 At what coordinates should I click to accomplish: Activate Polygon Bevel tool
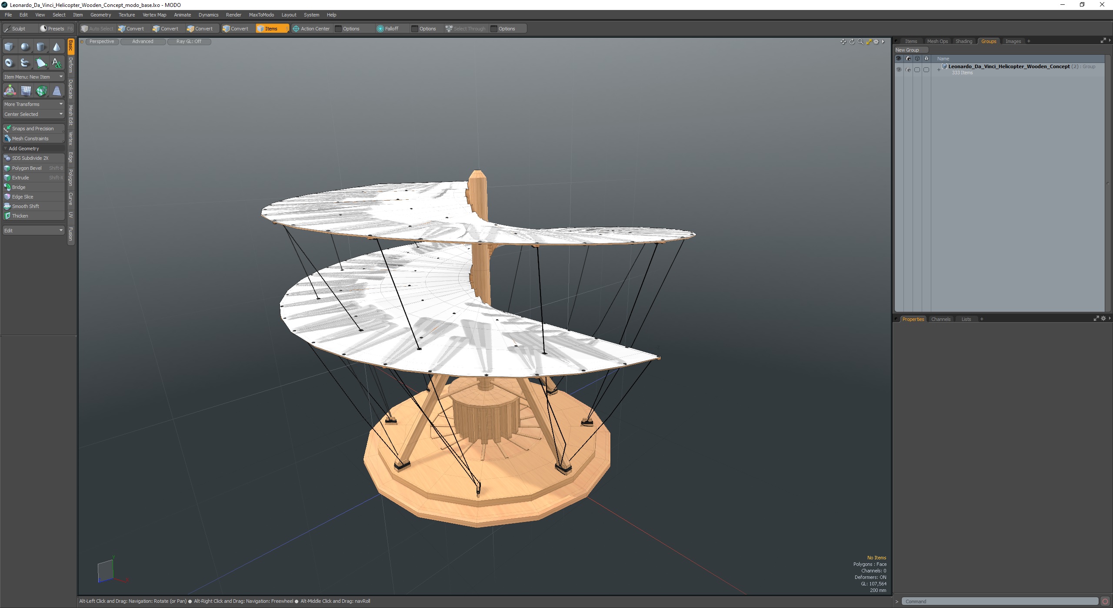(x=33, y=168)
